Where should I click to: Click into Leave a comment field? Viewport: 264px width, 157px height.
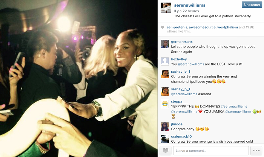(x=211, y=151)
